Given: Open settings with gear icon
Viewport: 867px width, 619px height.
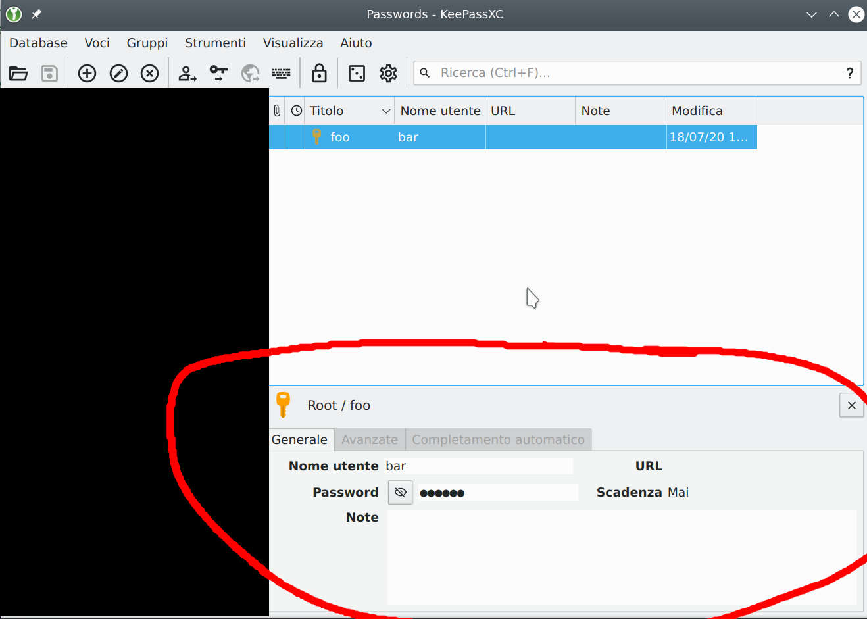Looking at the screenshot, I should [x=388, y=73].
